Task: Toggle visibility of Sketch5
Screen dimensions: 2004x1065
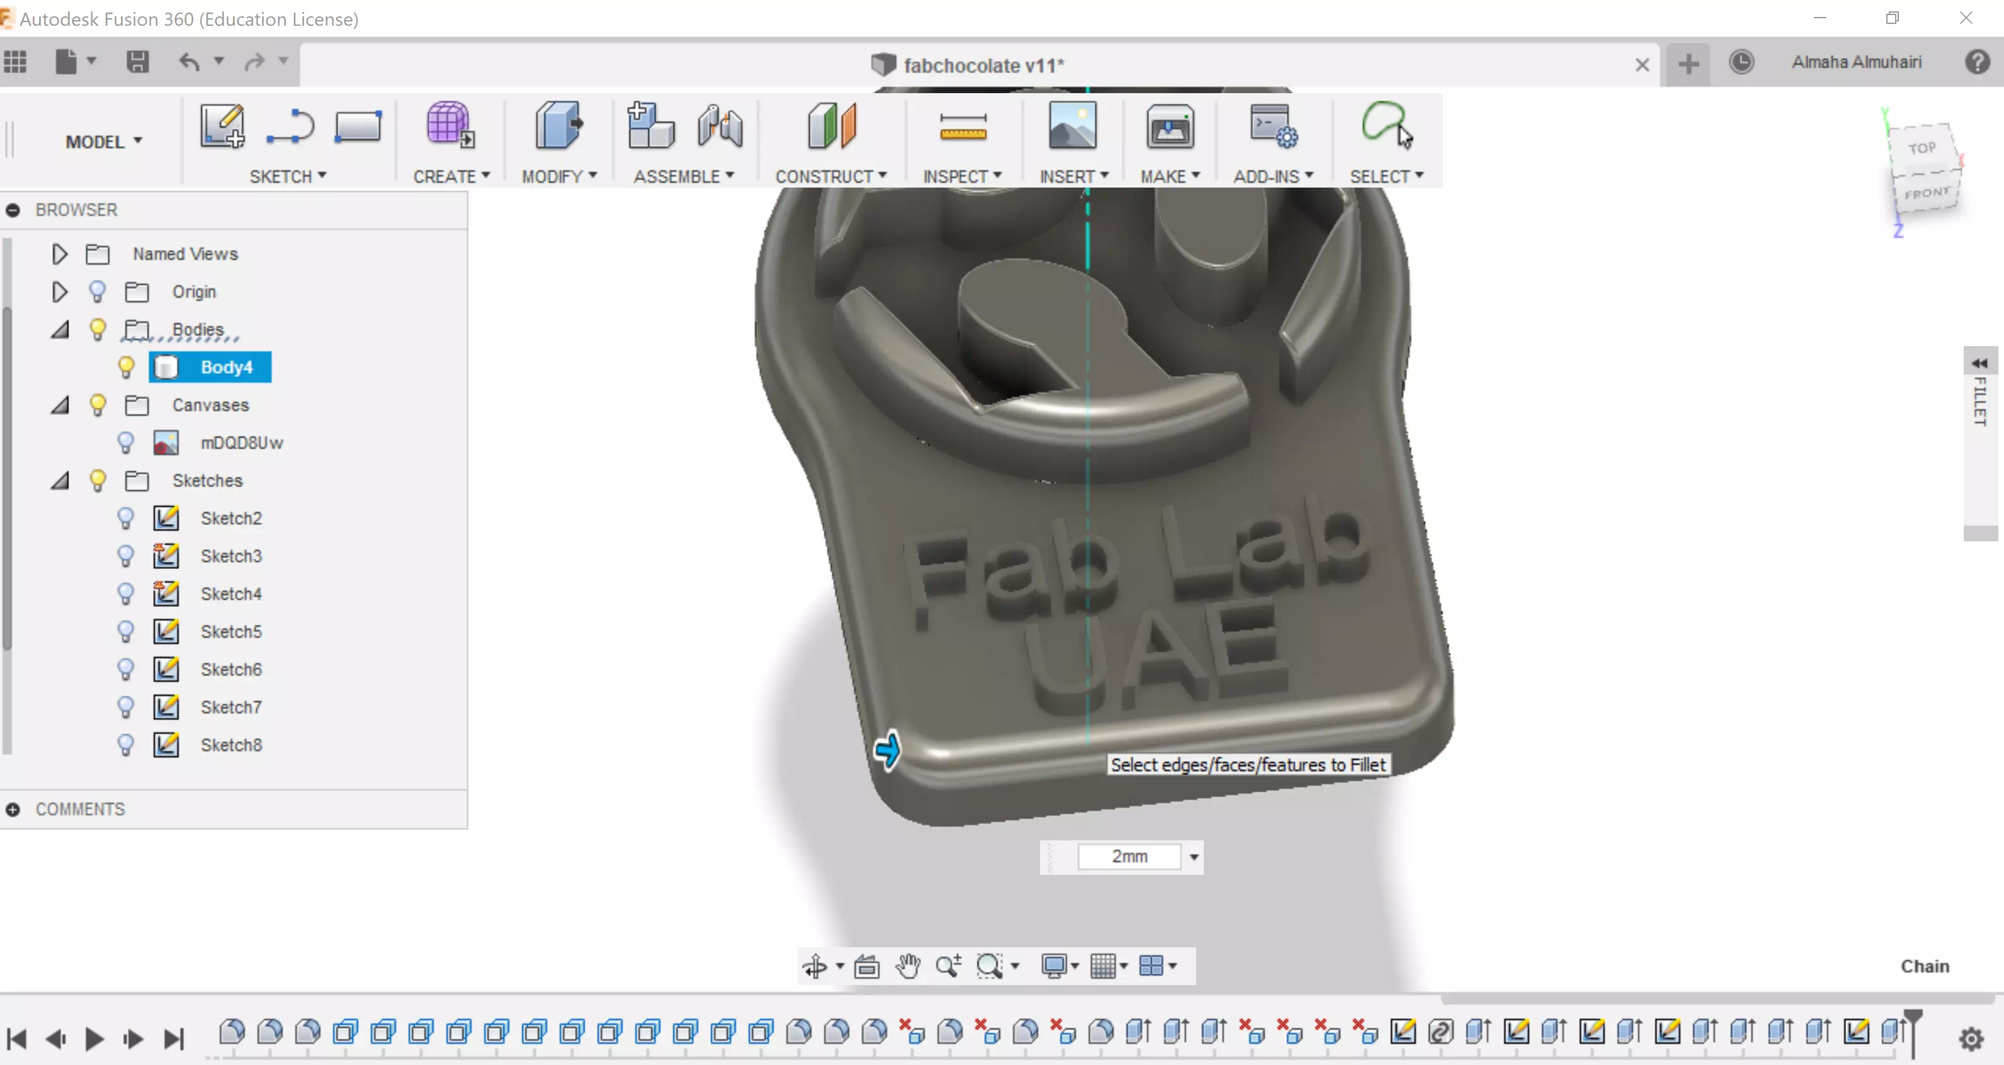Action: (x=126, y=632)
